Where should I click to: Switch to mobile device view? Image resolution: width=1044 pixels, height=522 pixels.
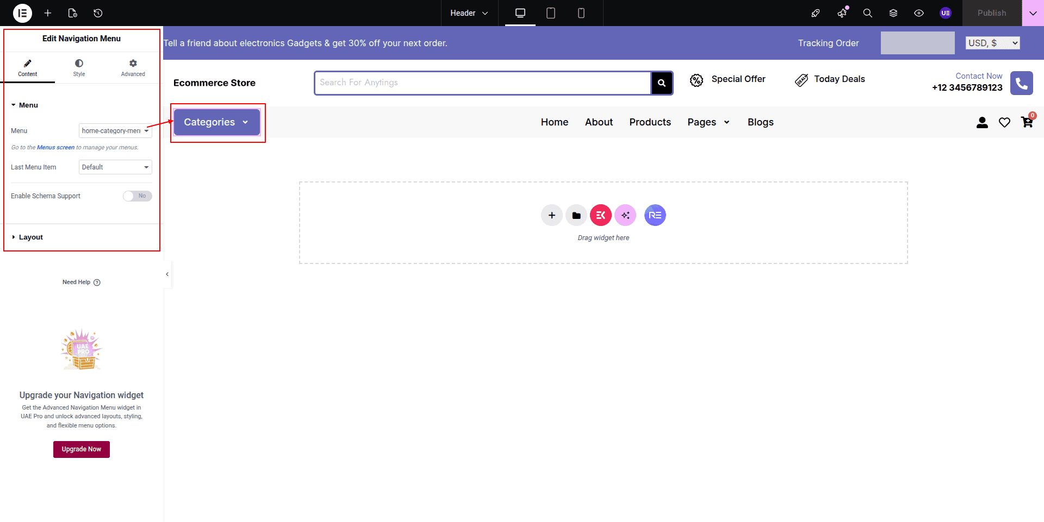(581, 13)
